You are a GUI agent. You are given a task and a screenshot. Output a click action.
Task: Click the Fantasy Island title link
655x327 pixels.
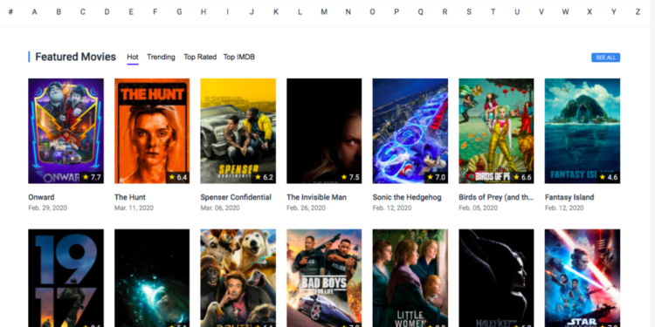pos(569,197)
